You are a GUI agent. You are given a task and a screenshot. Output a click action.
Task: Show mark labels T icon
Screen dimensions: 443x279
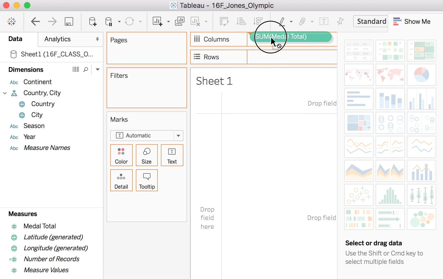[324, 21]
